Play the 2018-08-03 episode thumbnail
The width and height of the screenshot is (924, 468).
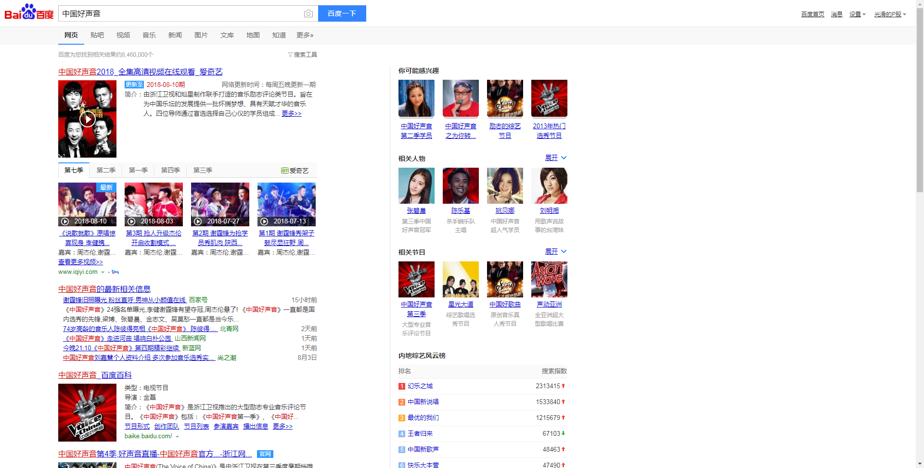coord(154,204)
